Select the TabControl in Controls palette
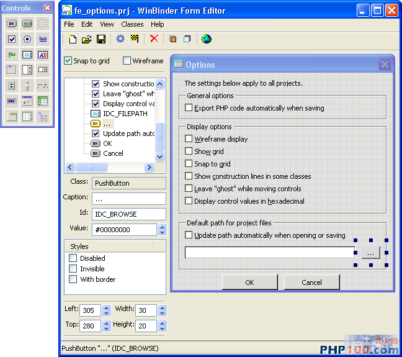 [x=12, y=117]
